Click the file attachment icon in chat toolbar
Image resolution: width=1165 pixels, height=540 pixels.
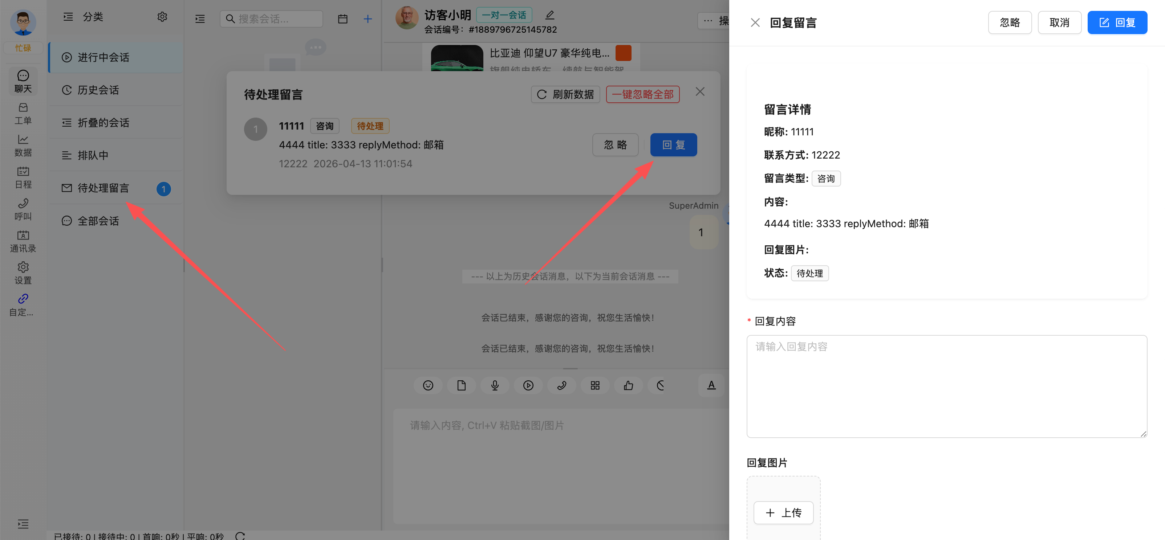click(461, 385)
